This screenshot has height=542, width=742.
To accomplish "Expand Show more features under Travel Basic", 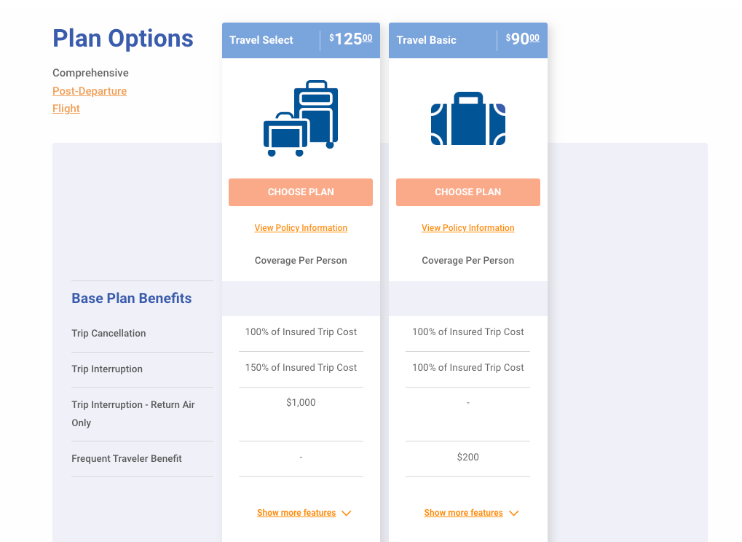I will click(x=463, y=512).
